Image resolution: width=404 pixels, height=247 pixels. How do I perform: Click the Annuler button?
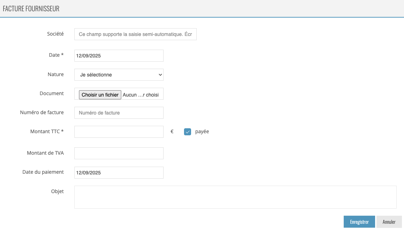click(389, 222)
